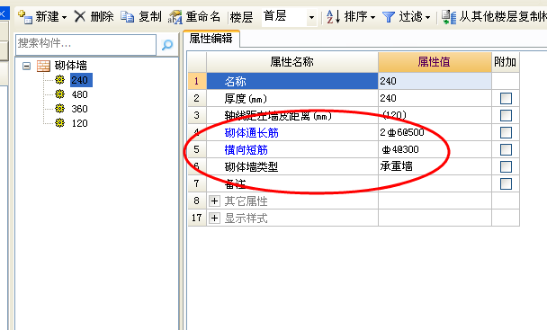The height and width of the screenshot is (330, 547).
Task: Collapse the 砌体墙 tree node
Action: tap(26, 66)
